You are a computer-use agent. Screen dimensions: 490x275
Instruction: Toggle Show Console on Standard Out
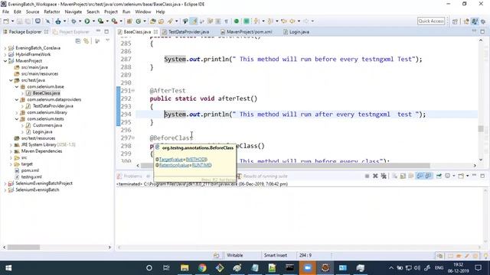click(x=420, y=176)
